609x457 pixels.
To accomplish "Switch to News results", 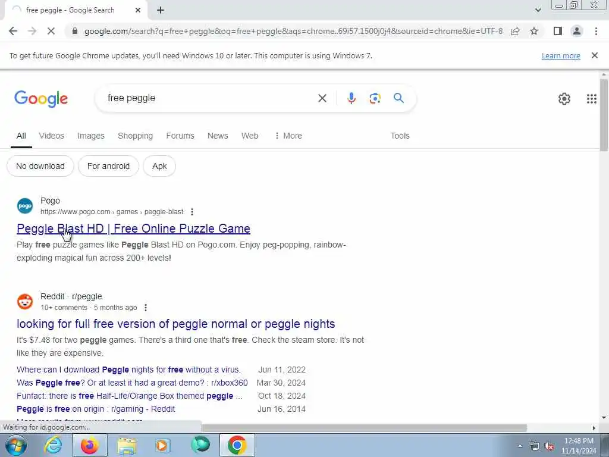I will [x=218, y=136].
